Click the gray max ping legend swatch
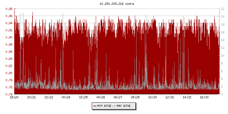228x114 pixels. tap(114, 106)
